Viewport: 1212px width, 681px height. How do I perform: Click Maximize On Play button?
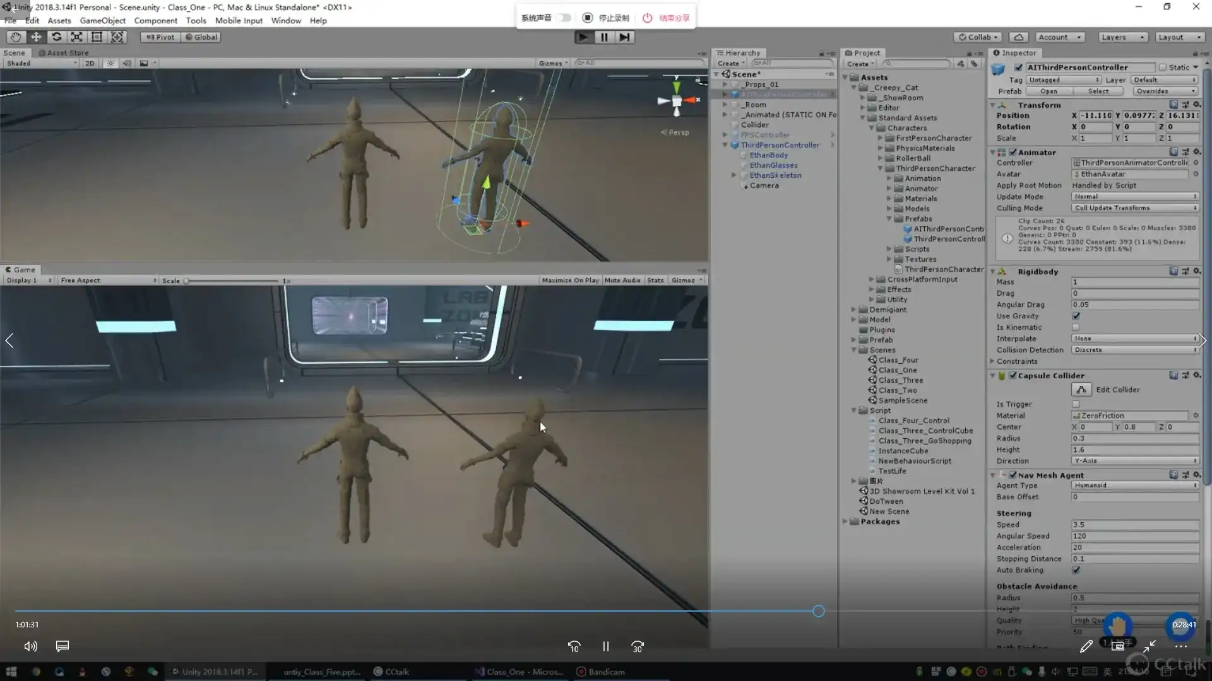coord(570,280)
